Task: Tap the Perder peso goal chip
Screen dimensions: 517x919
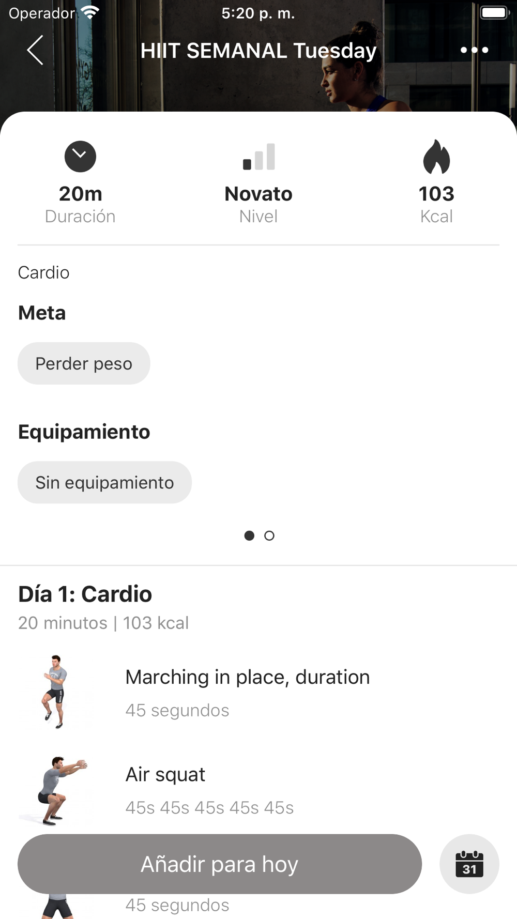Action: tap(84, 363)
